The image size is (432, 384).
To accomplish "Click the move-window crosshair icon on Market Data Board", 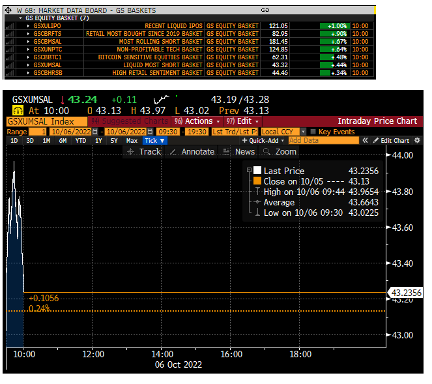I will [x=8, y=10].
